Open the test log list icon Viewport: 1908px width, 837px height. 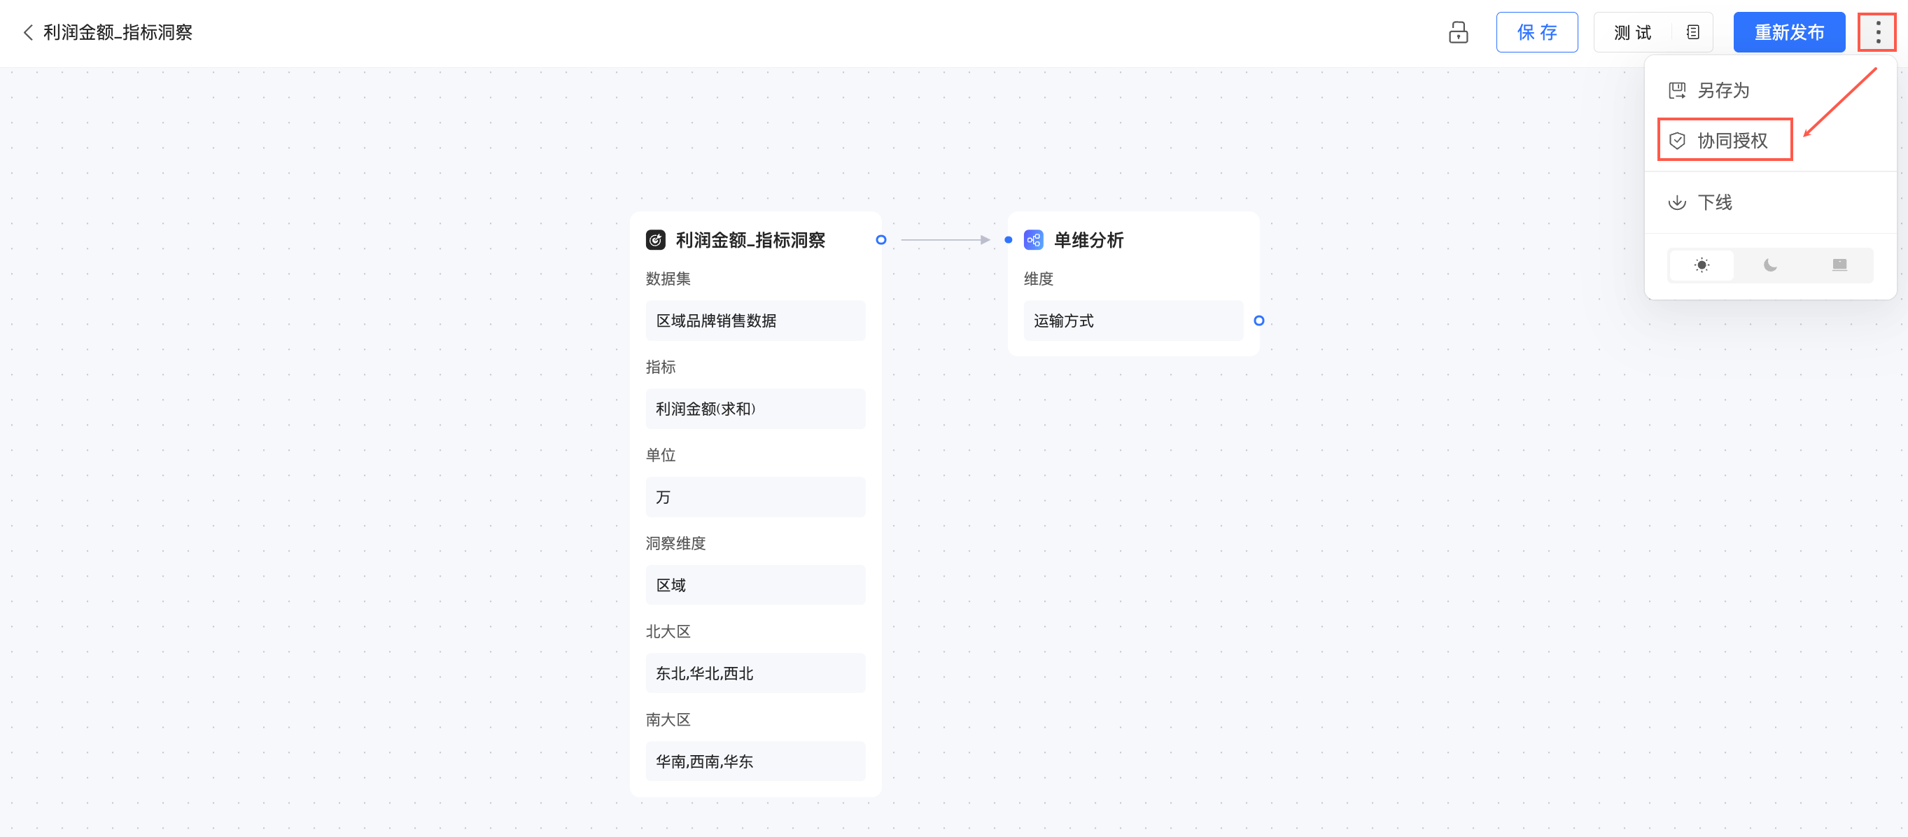point(1692,33)
